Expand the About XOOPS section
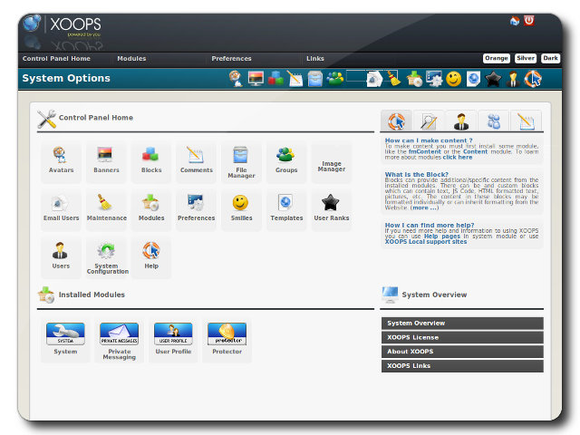The height and width of the screenshot is (435, 580). pyautogui.click(x=462, y=352)
